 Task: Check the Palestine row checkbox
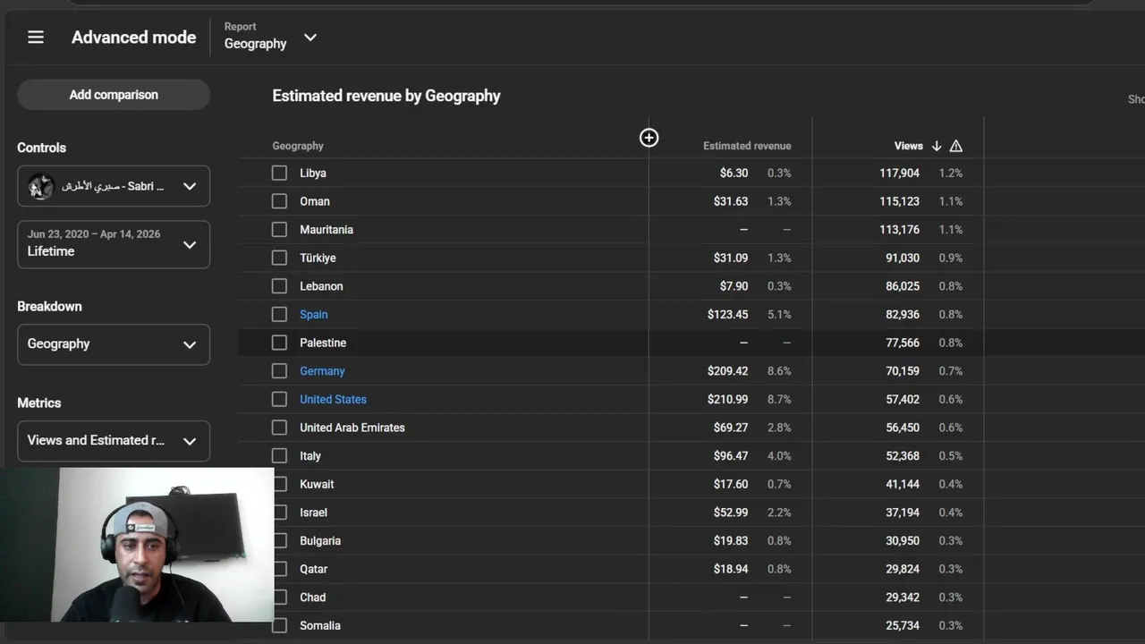tap(279, 343)
